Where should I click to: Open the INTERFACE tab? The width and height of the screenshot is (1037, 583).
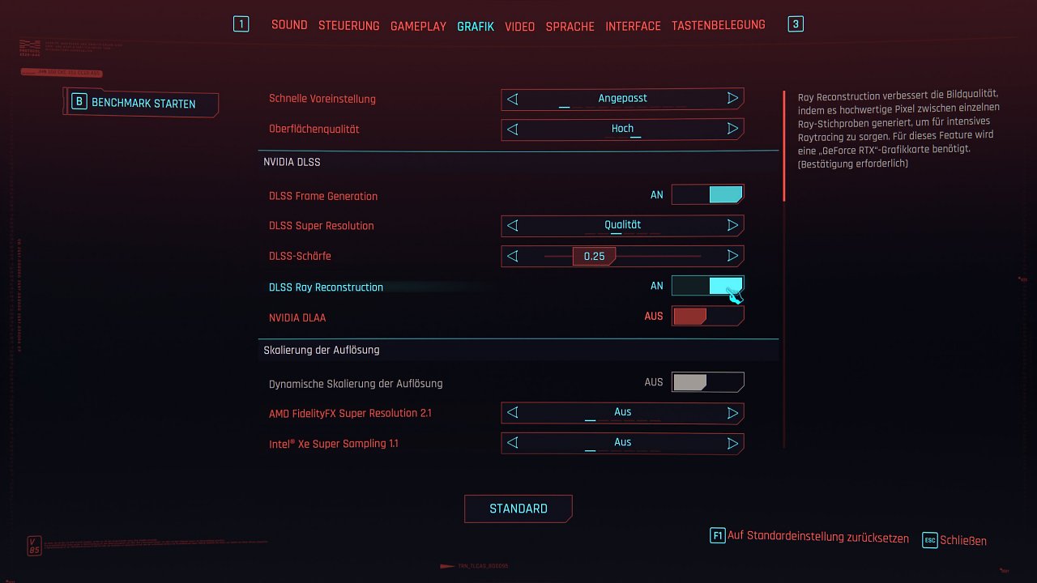634,27
